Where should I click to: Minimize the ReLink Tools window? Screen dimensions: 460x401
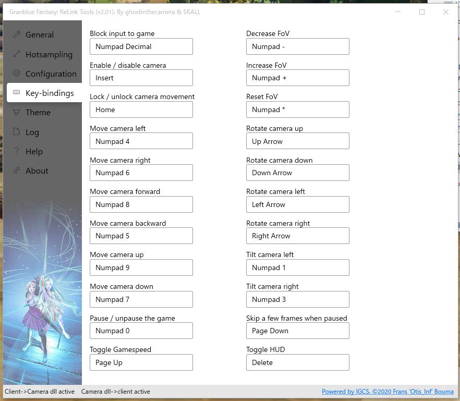[398, 12]
